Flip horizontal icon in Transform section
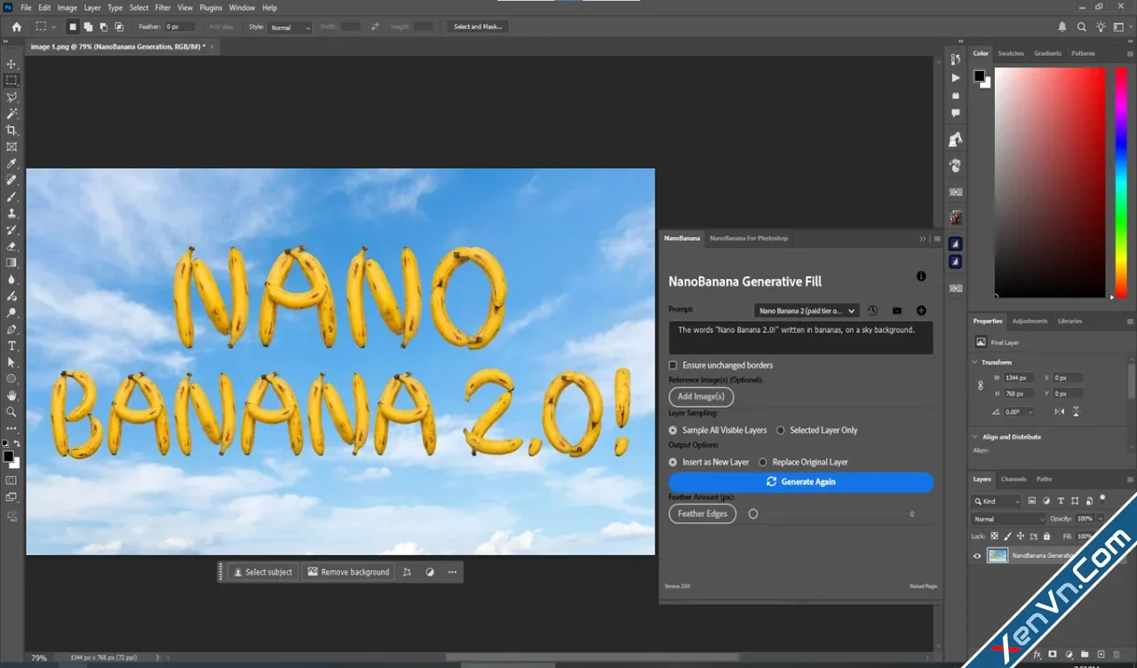This screenshot has width=1137, height=668. click(1059, 411)
